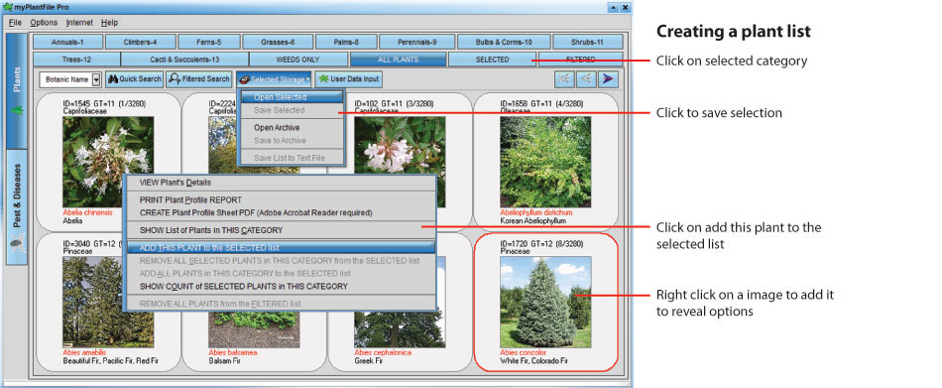Screen dimensions: 942x388
Task: Click the Abeliophyllum distichum shrub thumbnail
Action: point(545,162)
